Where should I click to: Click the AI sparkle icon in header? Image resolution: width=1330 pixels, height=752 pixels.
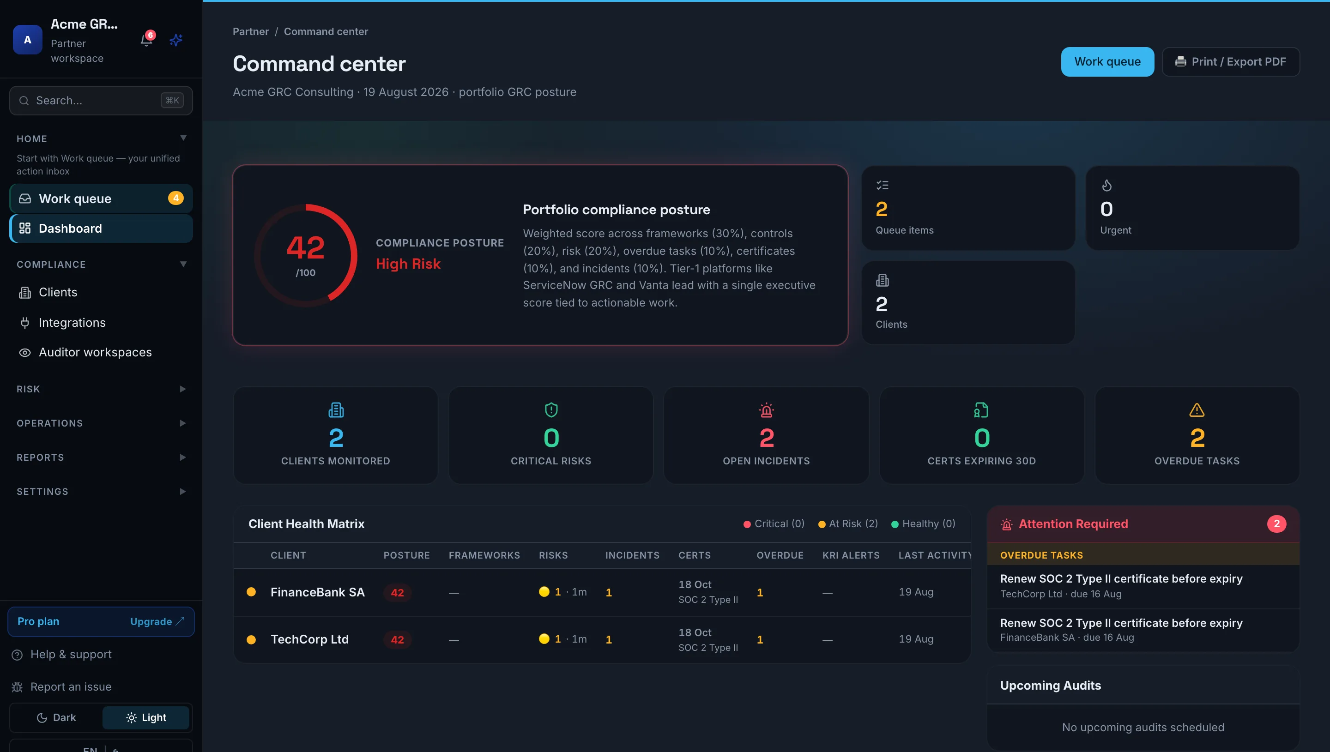coord(176,40)
